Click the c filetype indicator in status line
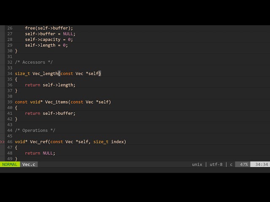Screen dimensions: 270x202 pyautogui.click(x=231, y=165)
